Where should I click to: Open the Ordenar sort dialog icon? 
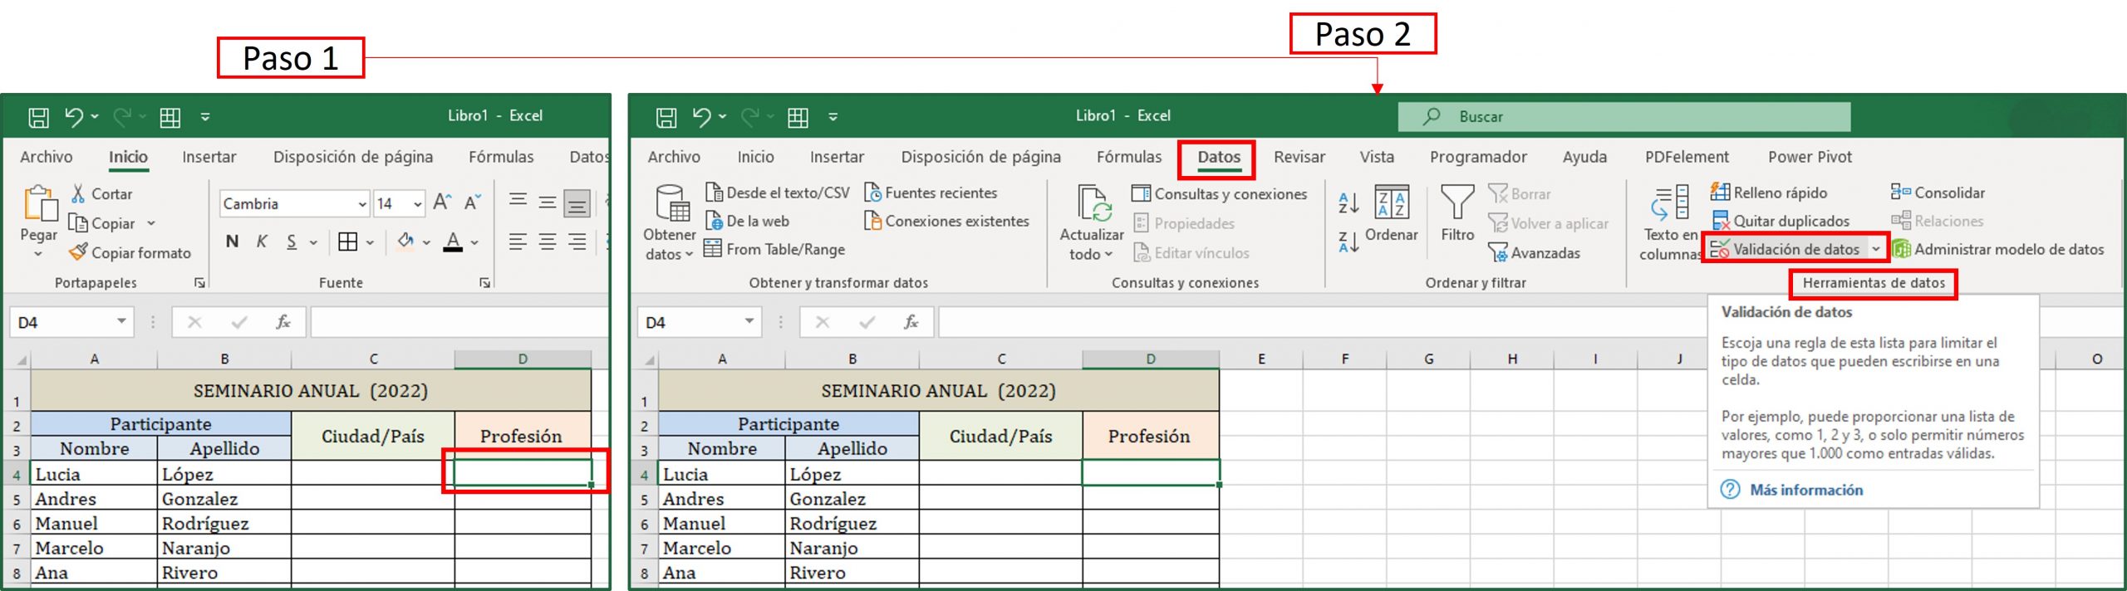pos(1392,203)
